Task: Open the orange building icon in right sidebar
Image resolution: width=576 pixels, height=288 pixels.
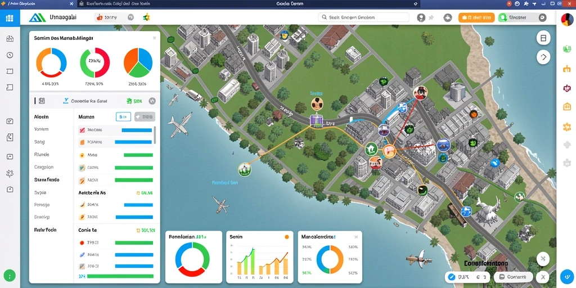Action: click(x=567, y=107)
